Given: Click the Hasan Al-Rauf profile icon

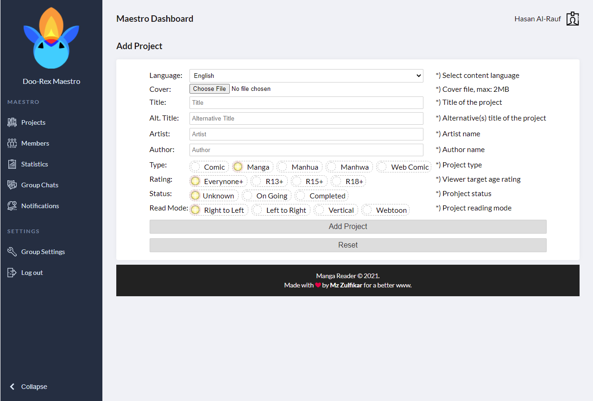Looking at the screenshot, I should (573, 19).
